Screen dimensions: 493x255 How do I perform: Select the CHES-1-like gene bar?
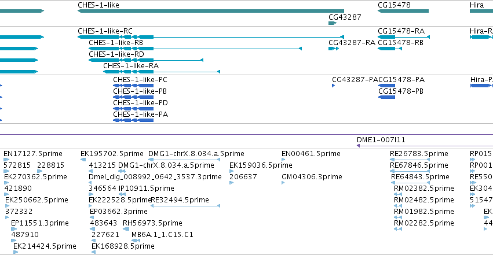click(x=211, y=11)
